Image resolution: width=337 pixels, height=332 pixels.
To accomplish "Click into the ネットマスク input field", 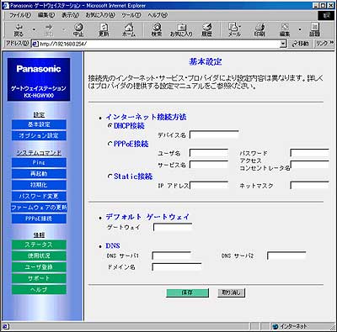I will point(309,185).
